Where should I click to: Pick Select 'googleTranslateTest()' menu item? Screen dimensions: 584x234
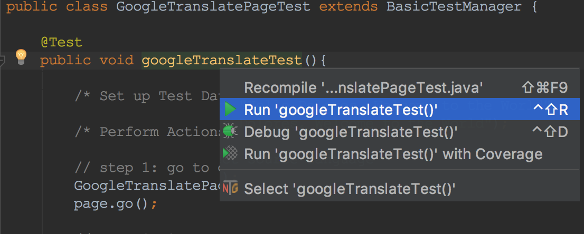(400, 189)
